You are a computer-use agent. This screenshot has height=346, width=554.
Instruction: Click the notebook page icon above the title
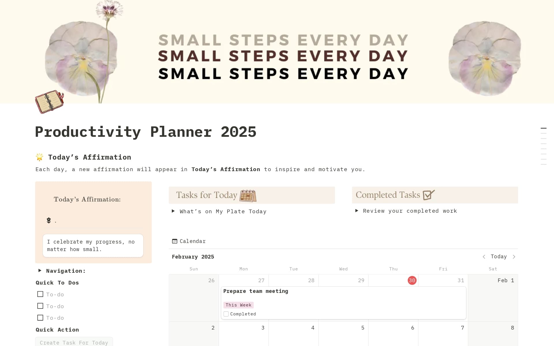[x=49, y=102]
